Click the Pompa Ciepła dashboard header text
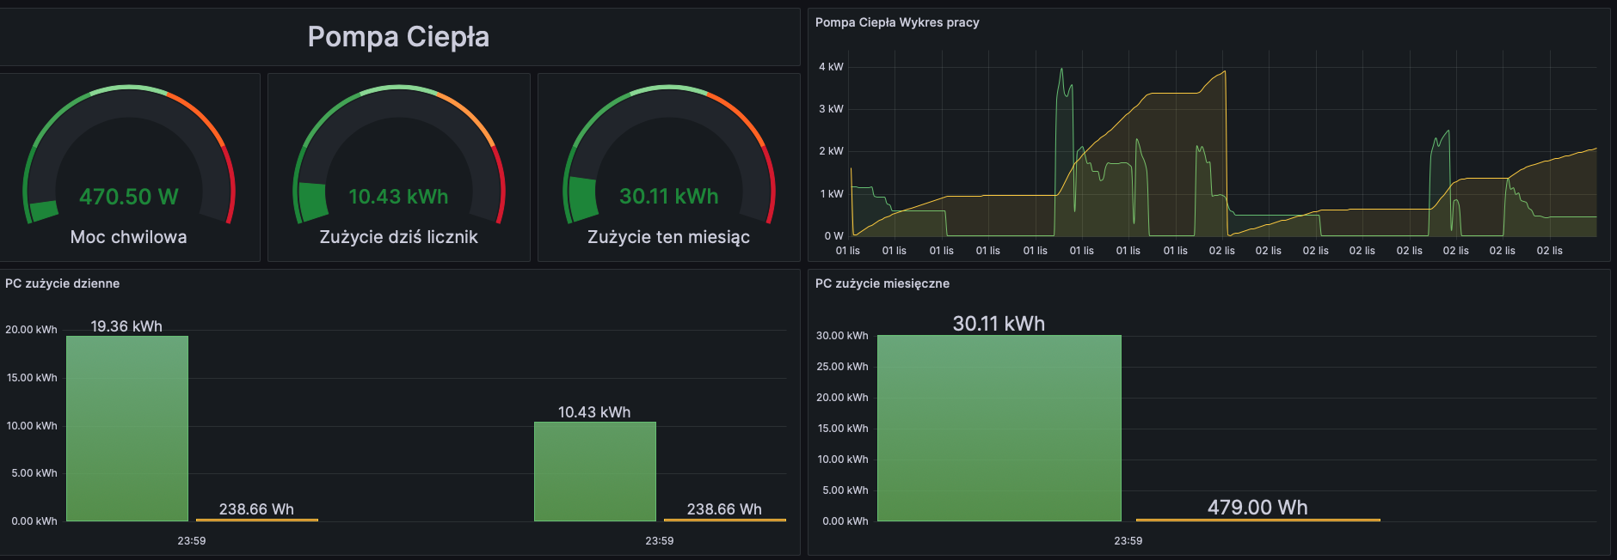The width and height of the screenshot is (1617, 560). 398,37
